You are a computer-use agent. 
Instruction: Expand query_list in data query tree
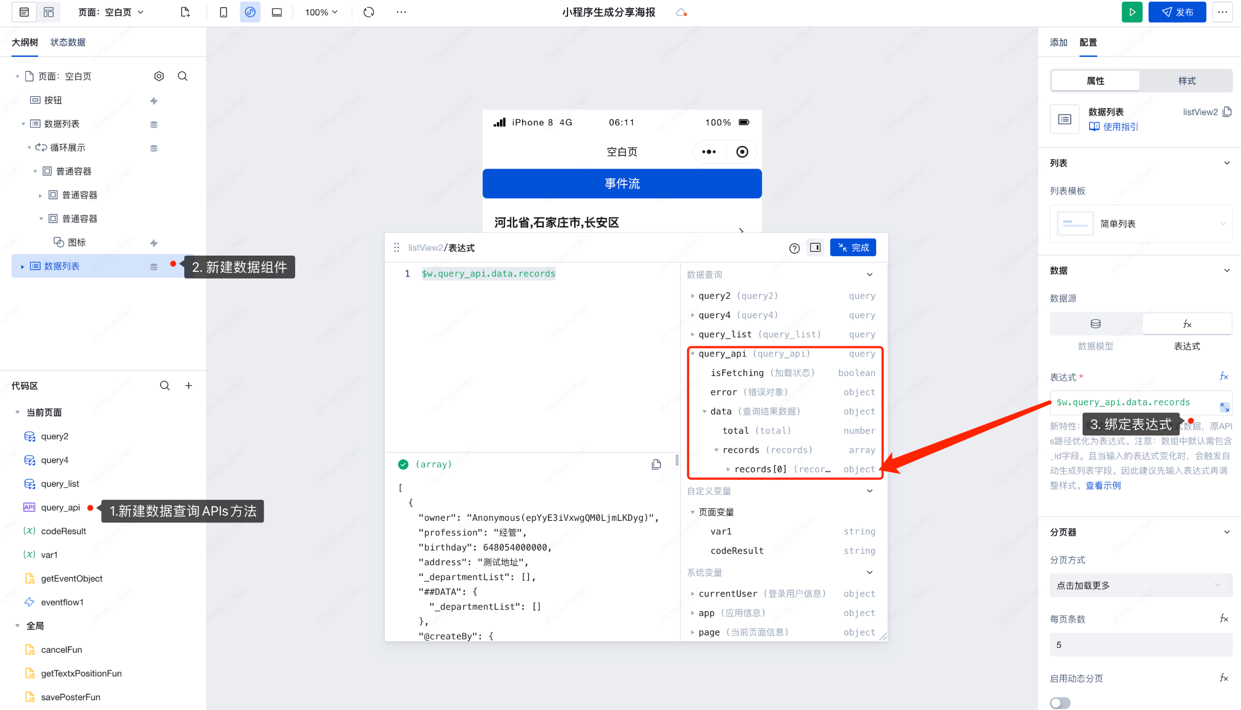coord(692,334)
